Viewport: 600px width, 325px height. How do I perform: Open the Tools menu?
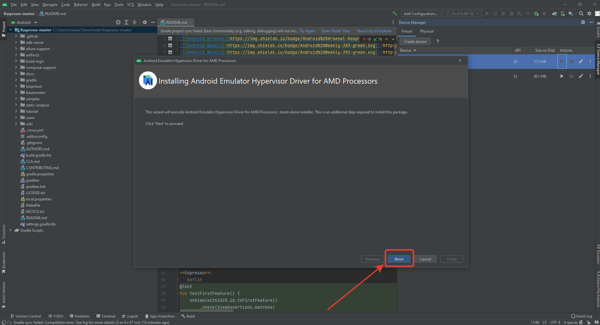pyautogui.click(x=119, y=4)
